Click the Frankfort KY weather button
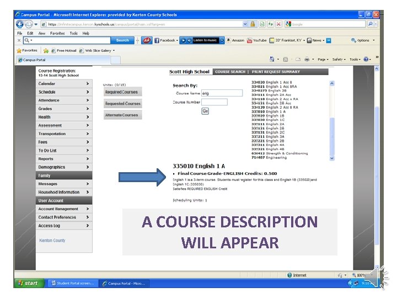The height and width of the screenshot is (298, 397). 287,40
